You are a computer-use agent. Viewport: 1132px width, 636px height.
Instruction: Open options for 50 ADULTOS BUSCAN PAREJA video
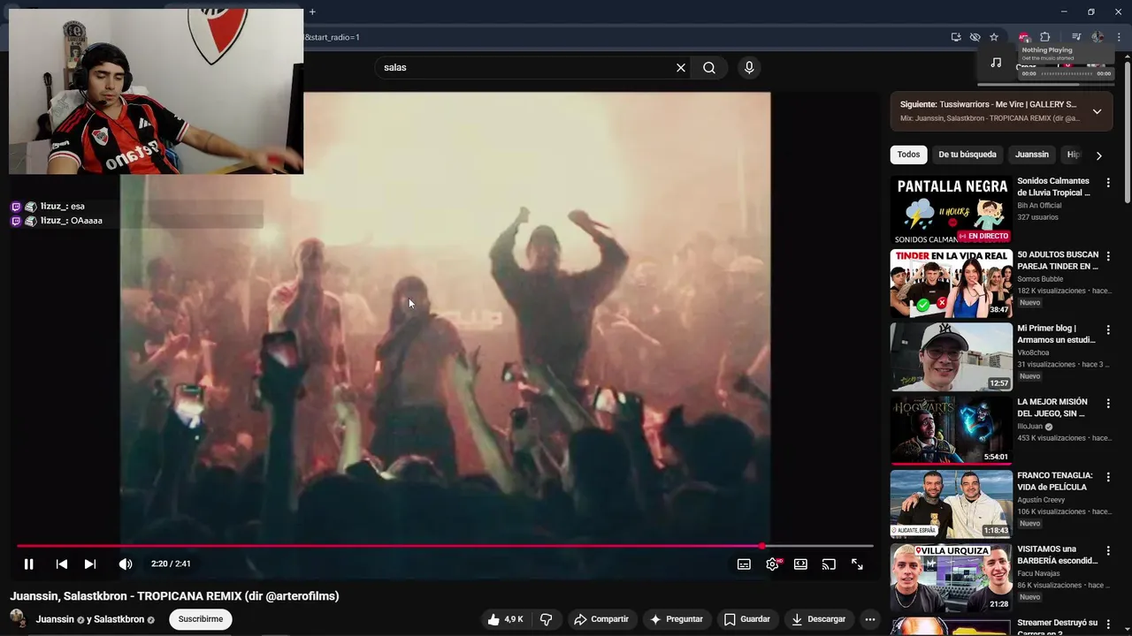click(1108, 256)
